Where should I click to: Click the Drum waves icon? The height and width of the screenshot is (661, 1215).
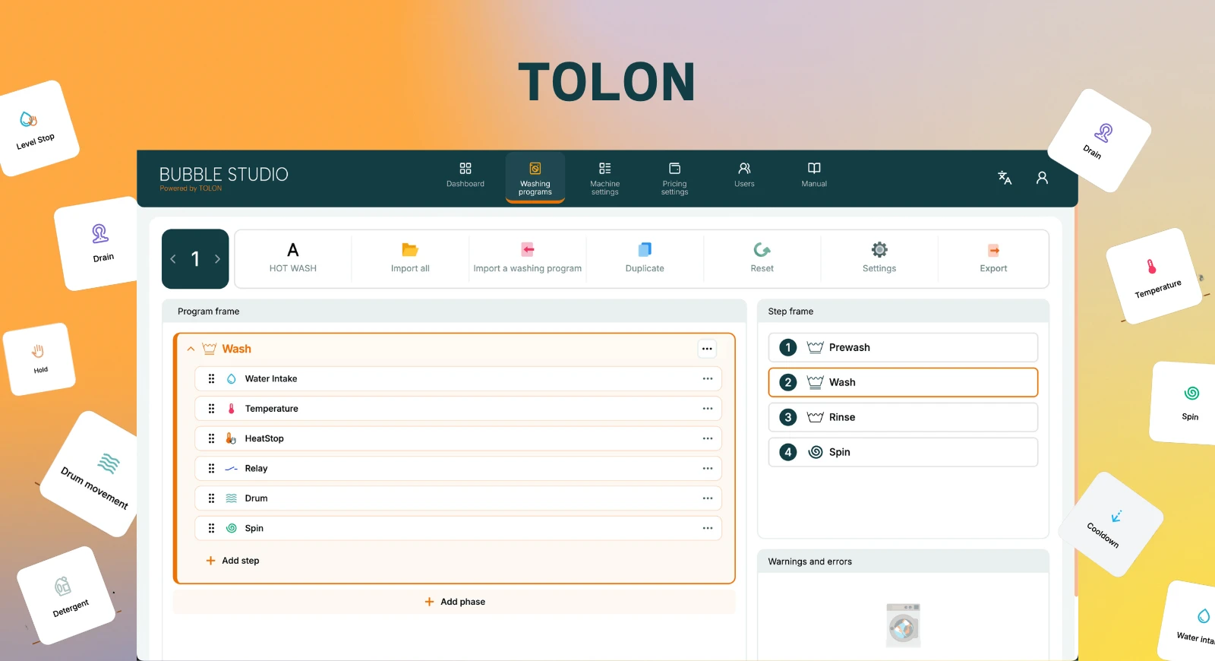[232, 498]
